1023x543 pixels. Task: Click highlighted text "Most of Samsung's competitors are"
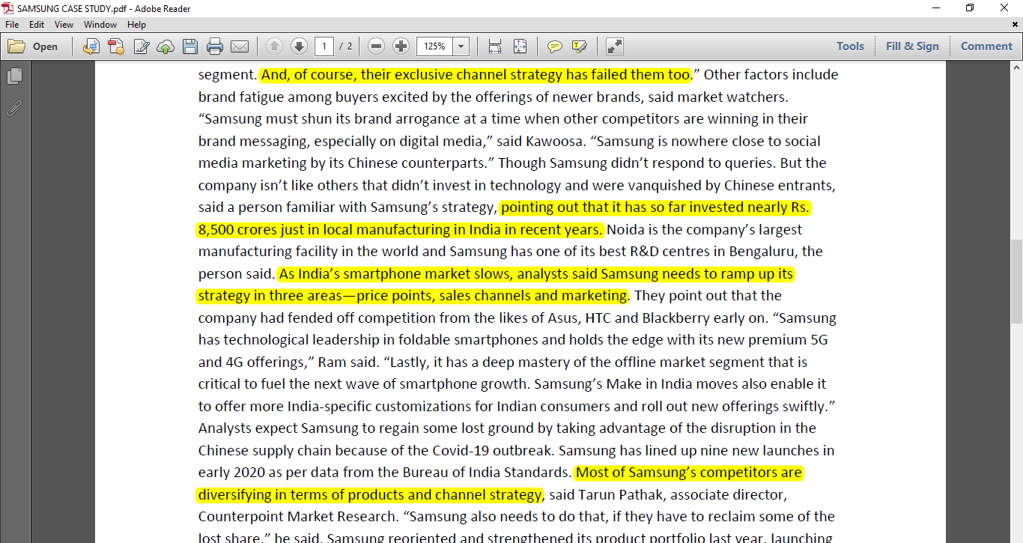689,473
